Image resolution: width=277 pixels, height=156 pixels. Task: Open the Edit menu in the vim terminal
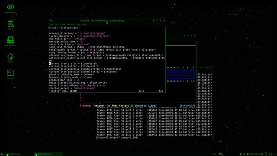pyautogui.click(x=57, y=24)
